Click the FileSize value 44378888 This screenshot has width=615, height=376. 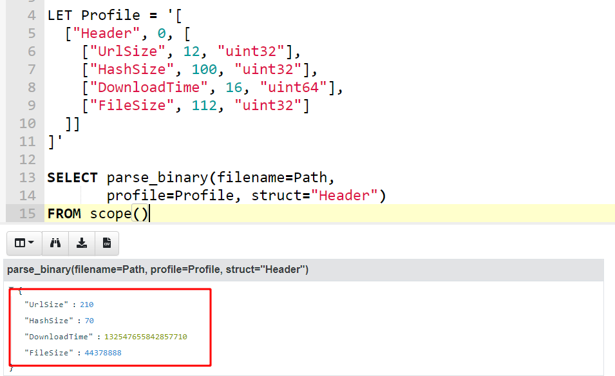click(103, 353)
